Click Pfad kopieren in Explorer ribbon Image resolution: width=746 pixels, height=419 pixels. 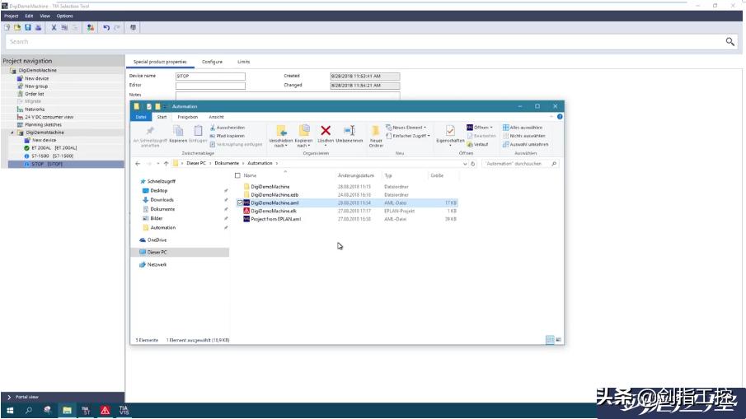pos(227,136)
